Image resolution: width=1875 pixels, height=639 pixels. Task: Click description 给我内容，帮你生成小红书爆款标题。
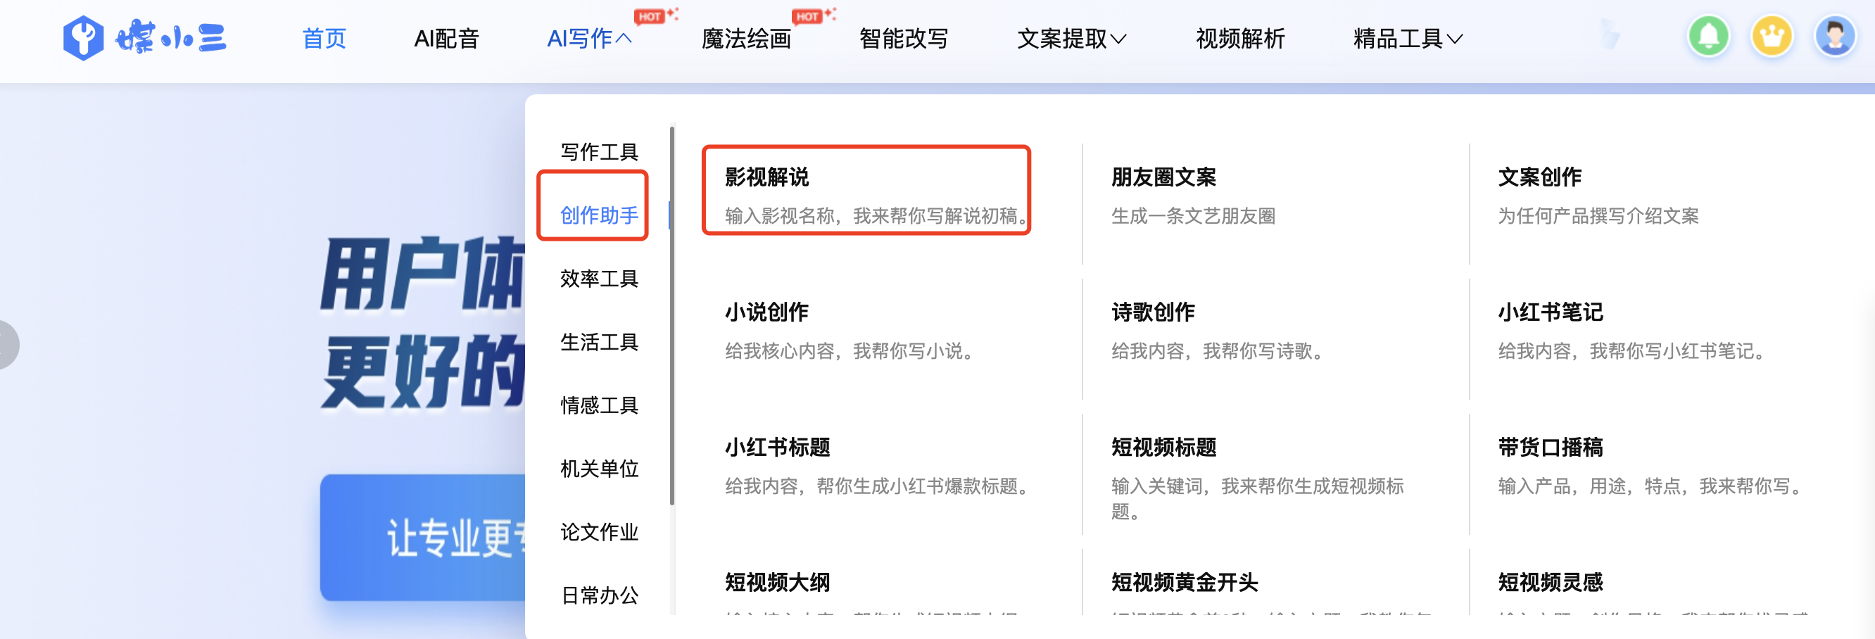(x=877, y=486)
